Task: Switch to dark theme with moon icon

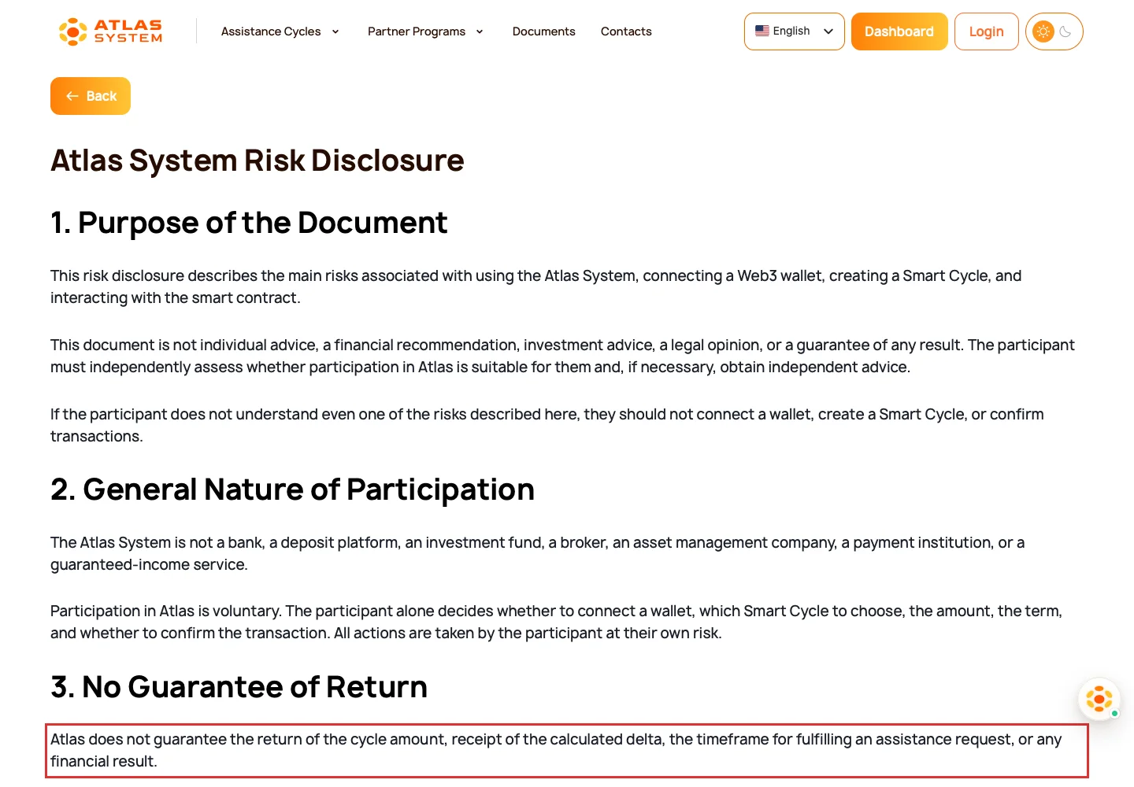Action: (1065, 31)
